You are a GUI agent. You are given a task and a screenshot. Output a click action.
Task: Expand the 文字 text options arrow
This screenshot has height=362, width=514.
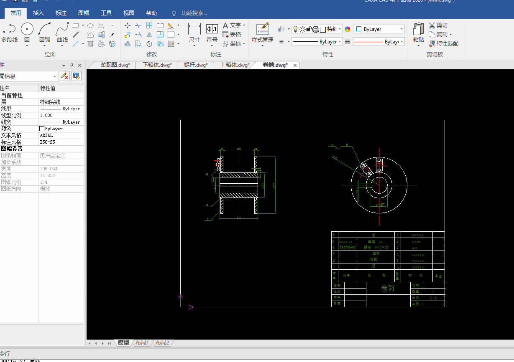point(244,25)
